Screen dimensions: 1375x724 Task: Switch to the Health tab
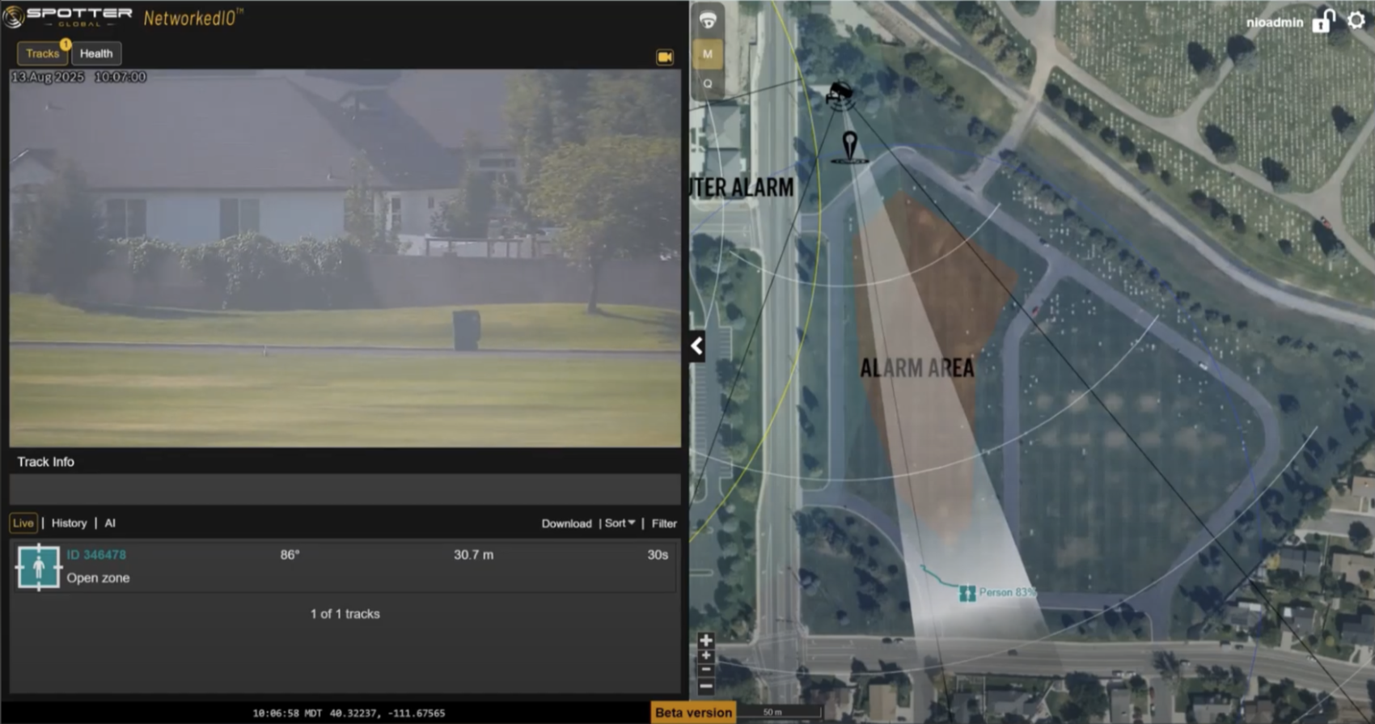(96, 53)
